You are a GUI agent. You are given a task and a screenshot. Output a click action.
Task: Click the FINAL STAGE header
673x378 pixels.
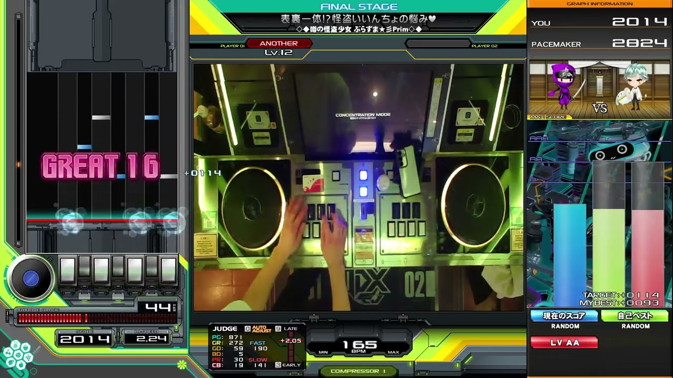coord(359,7)
